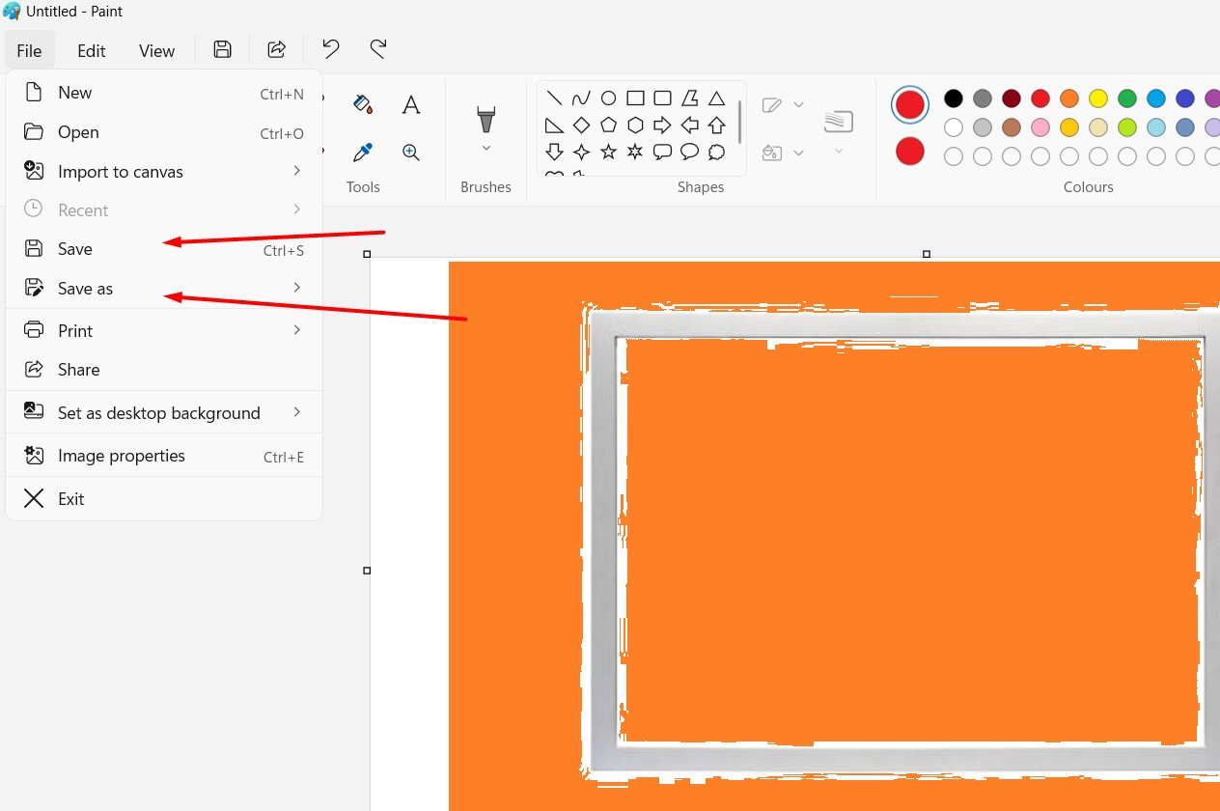Choose the Pentagon shape

coord(608,125)
